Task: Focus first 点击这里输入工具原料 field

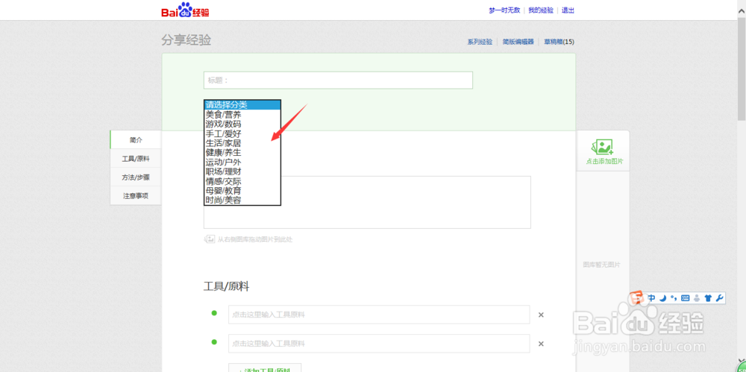Action: (x=379, y=315)
